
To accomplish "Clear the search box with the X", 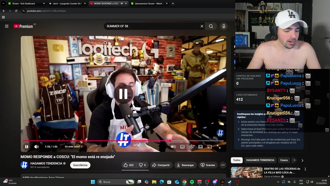I will pyautogui.click(x=202, y=26).
